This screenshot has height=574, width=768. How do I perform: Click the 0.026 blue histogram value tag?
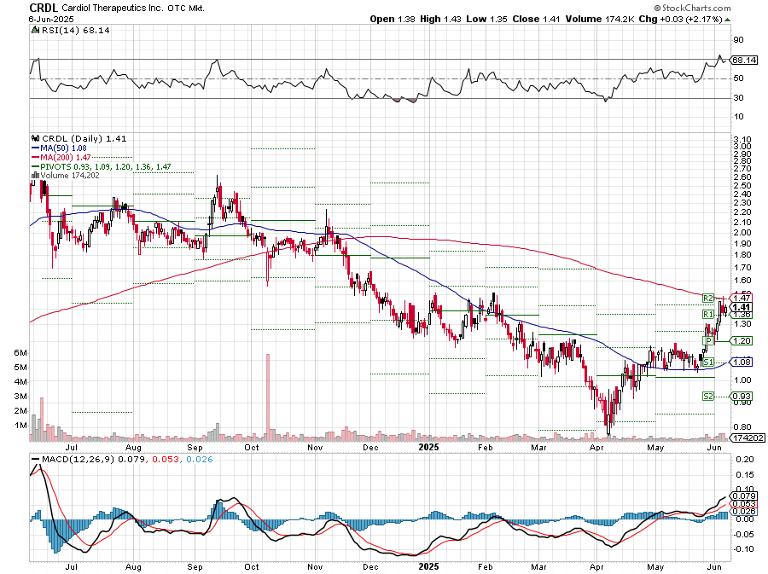[744, 512]
